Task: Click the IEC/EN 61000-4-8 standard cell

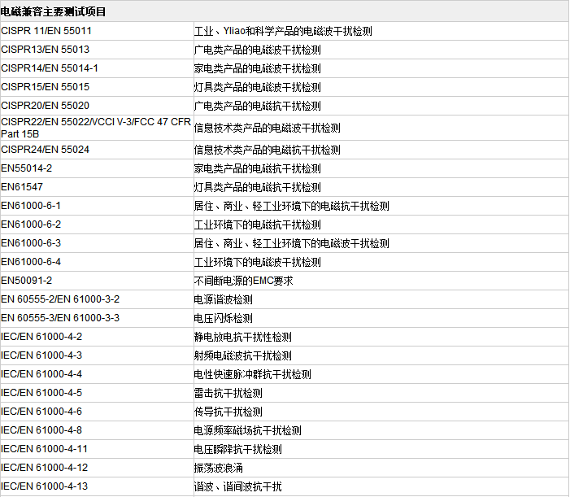Action: pyautogui.click(x=41, y=430)
